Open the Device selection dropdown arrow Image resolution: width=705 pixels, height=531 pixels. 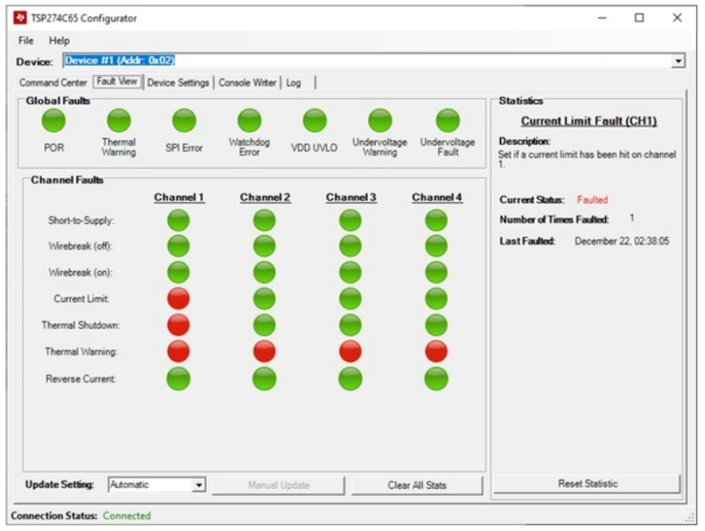click(678, 61)
